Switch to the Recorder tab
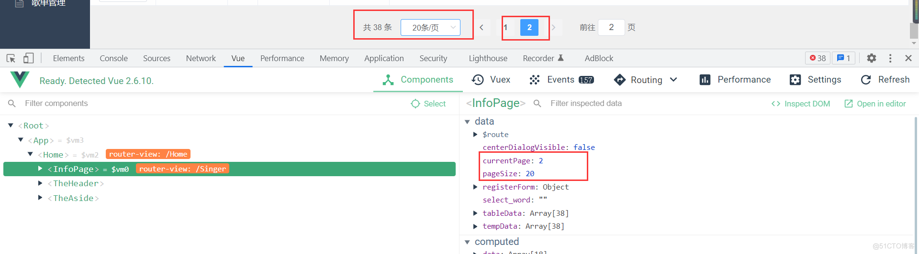 click(x=543, y=58)
